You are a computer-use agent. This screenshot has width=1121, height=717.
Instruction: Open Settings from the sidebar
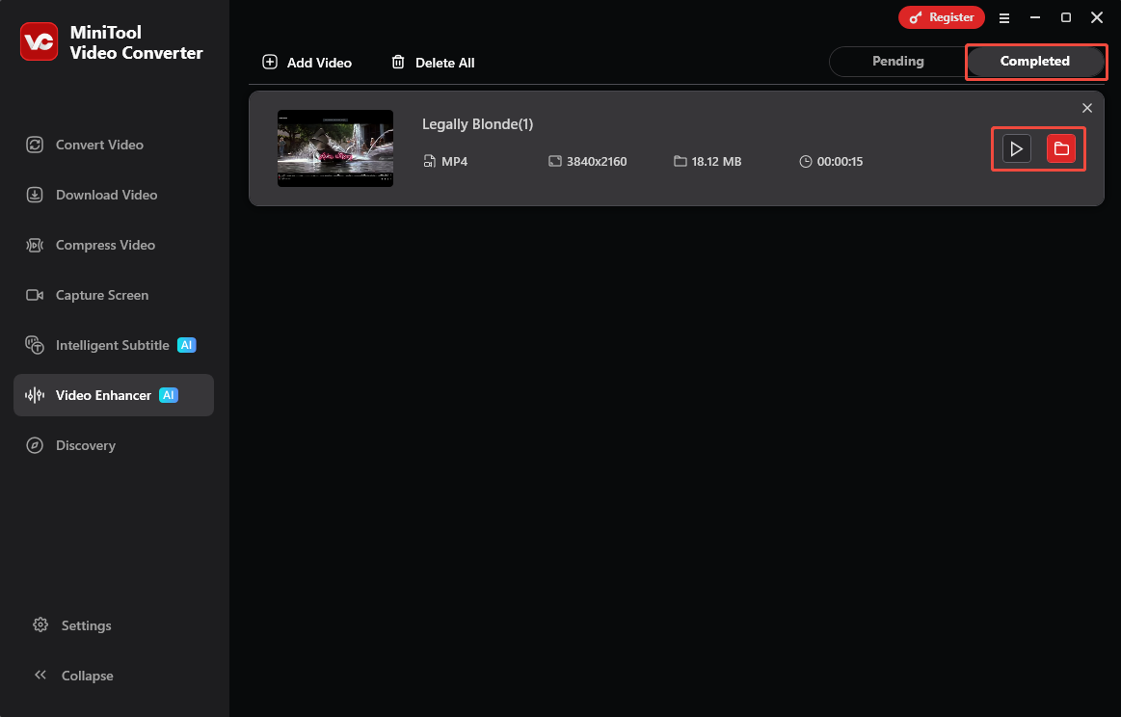tap(87, 624)
